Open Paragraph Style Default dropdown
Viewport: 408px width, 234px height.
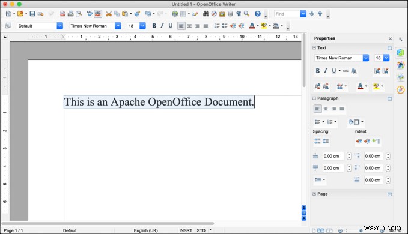coord(60,25)
